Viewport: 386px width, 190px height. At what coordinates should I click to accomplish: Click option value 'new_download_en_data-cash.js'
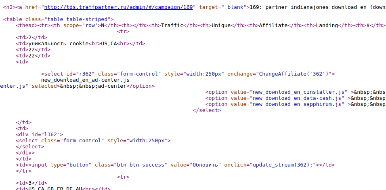click(x=297, y=98)
